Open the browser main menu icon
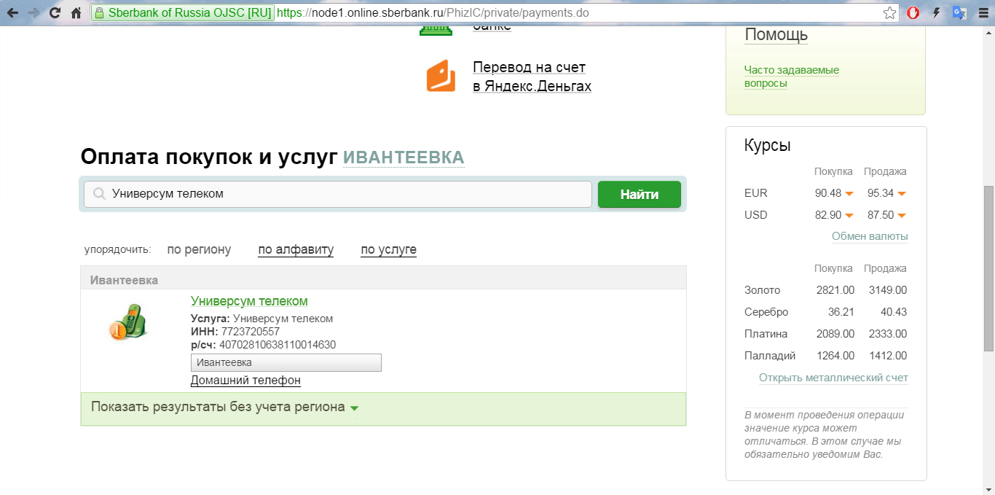This screenshot has width=995, height=495. pos(982,13)
